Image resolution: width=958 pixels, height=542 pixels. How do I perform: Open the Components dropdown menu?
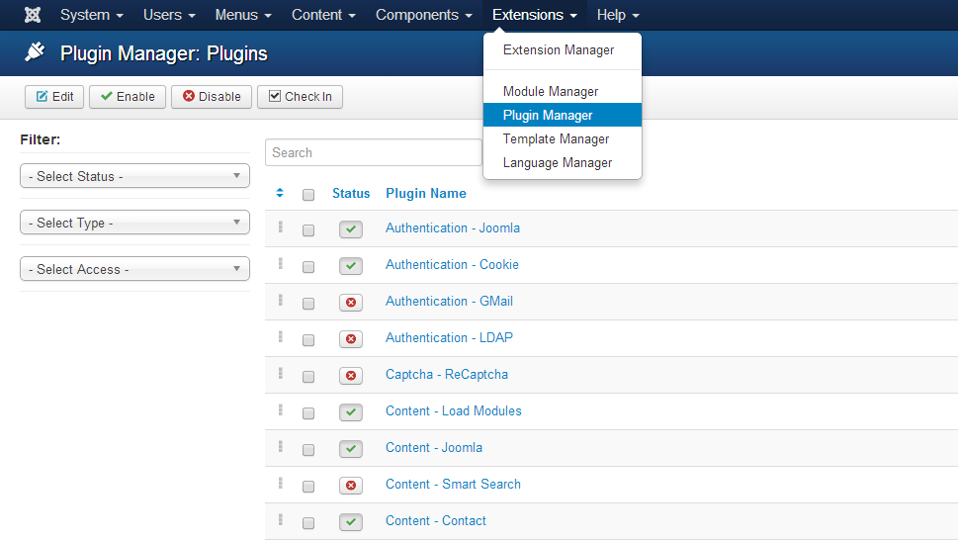click(x=423, y=15)
